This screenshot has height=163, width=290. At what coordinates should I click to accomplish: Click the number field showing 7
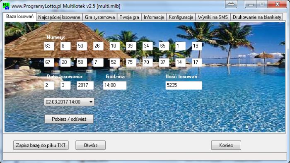(99, 62)
